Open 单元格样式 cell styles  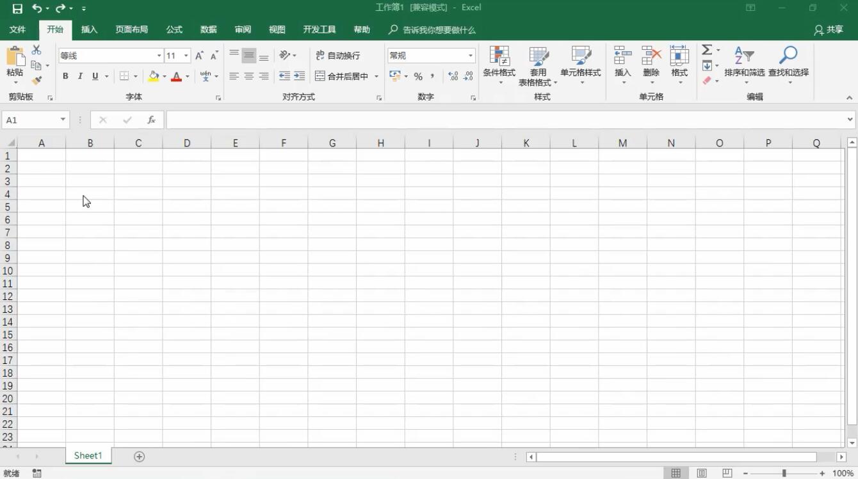tap(581, 65)
